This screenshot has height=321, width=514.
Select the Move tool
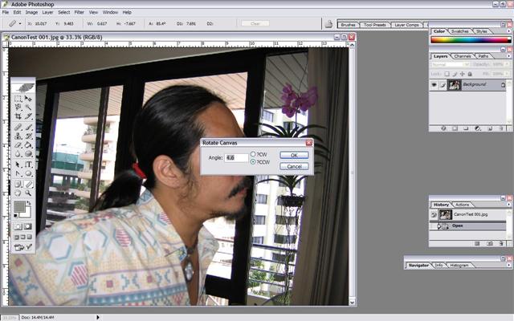[x=28, y=99]
